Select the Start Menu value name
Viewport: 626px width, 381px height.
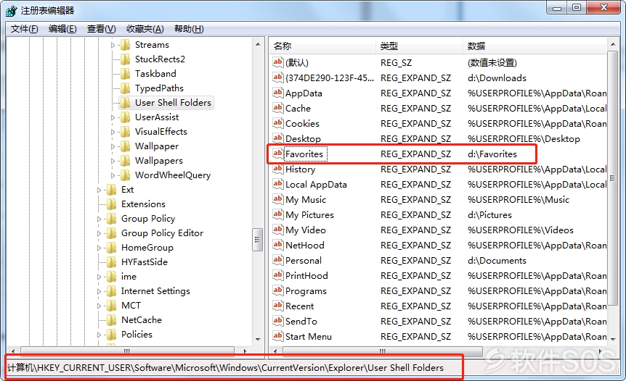[x=308, y=336]
